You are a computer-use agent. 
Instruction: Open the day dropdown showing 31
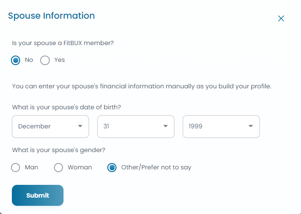[136, 127]
